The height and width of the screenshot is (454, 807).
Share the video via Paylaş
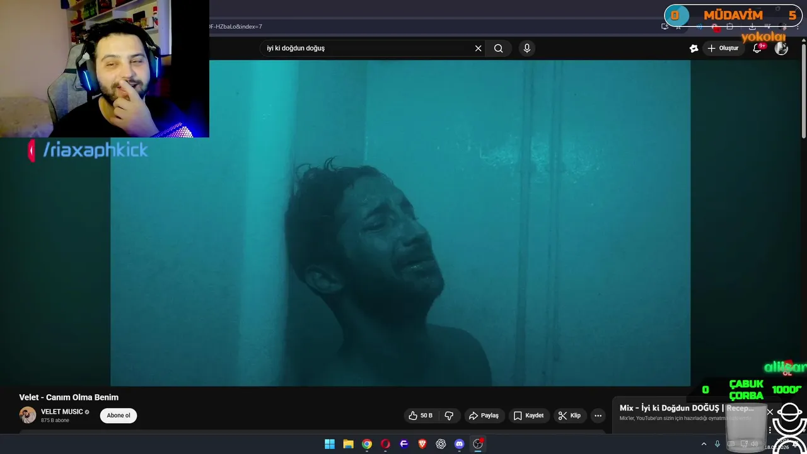484,416
